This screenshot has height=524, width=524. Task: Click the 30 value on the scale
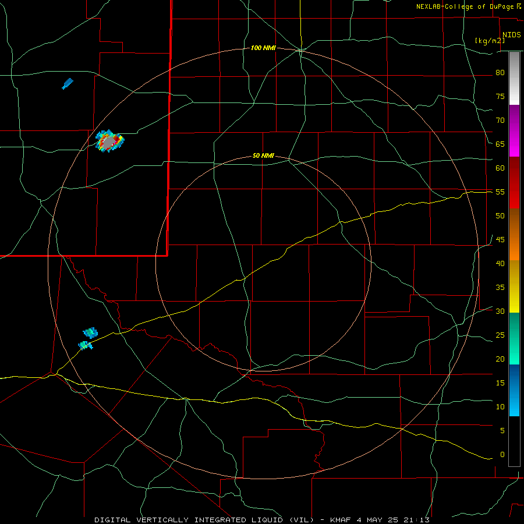point(500,311)
